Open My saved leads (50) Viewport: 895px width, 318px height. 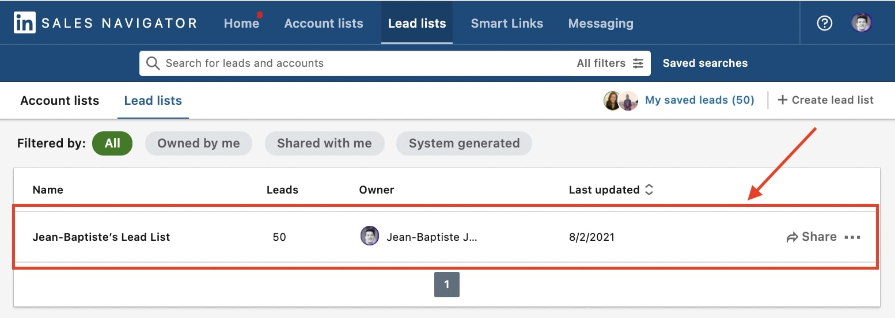700,100
